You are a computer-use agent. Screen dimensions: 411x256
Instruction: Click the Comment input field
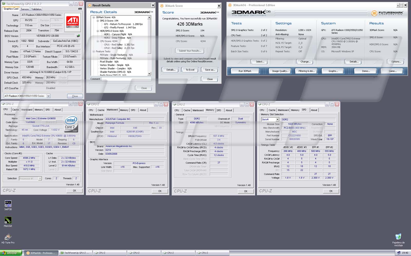click(x=126, y=79)
